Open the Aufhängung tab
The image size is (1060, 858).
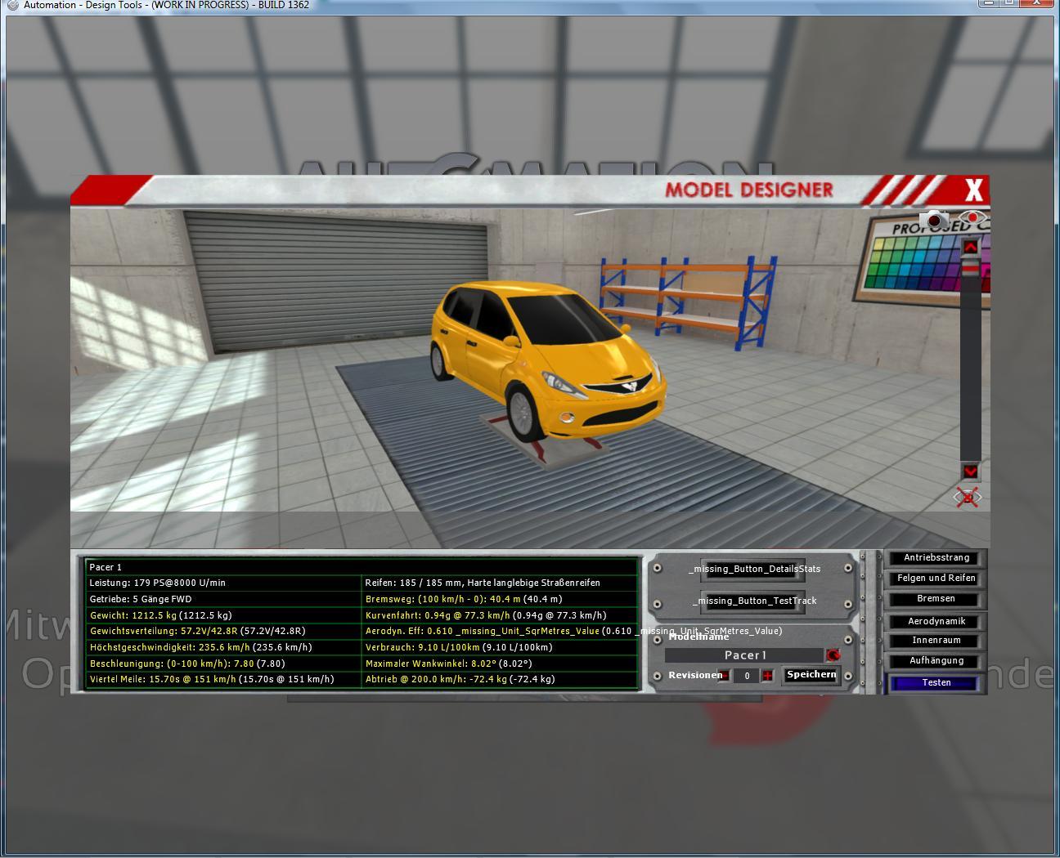(936, 661)
